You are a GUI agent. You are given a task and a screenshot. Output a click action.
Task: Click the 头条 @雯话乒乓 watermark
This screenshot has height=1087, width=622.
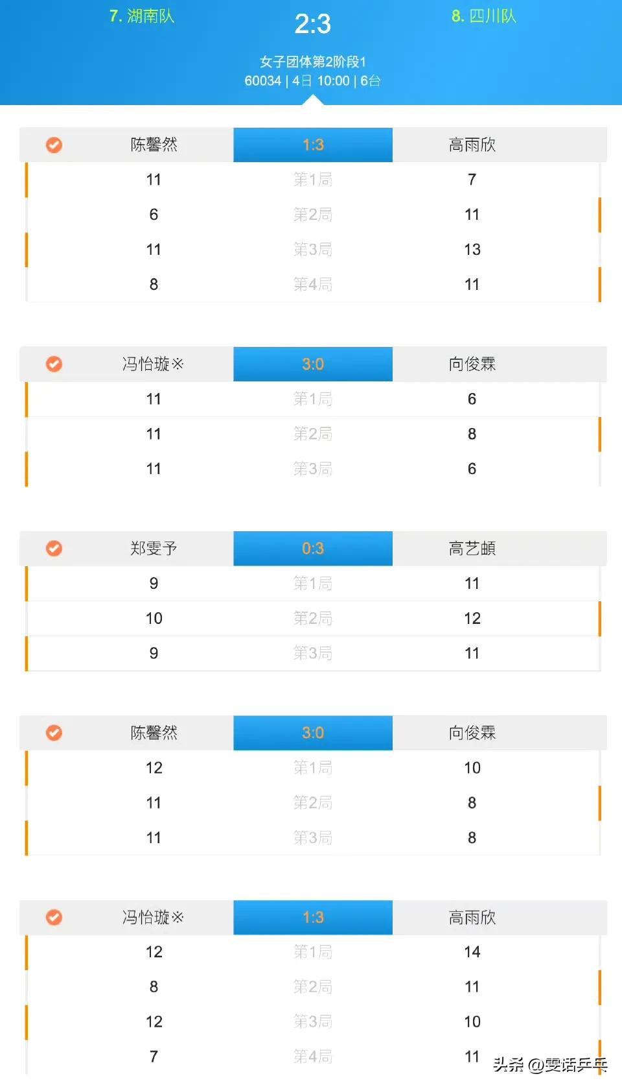(550, 1064)
